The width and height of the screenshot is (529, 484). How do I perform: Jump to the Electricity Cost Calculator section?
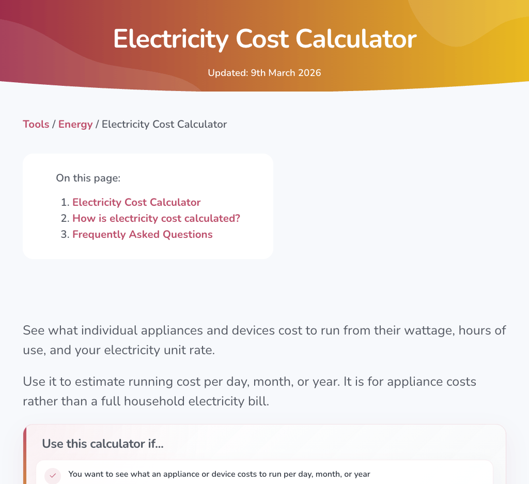click(136, 202)
